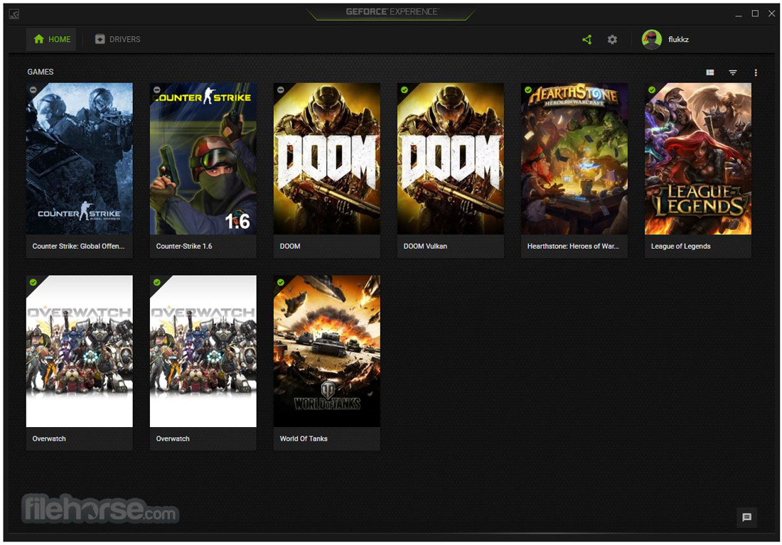The height and width of the screenshot is (545, 782).
Task: Select the DOOM Vulkan game cover
Action: [x=450, y=158]
